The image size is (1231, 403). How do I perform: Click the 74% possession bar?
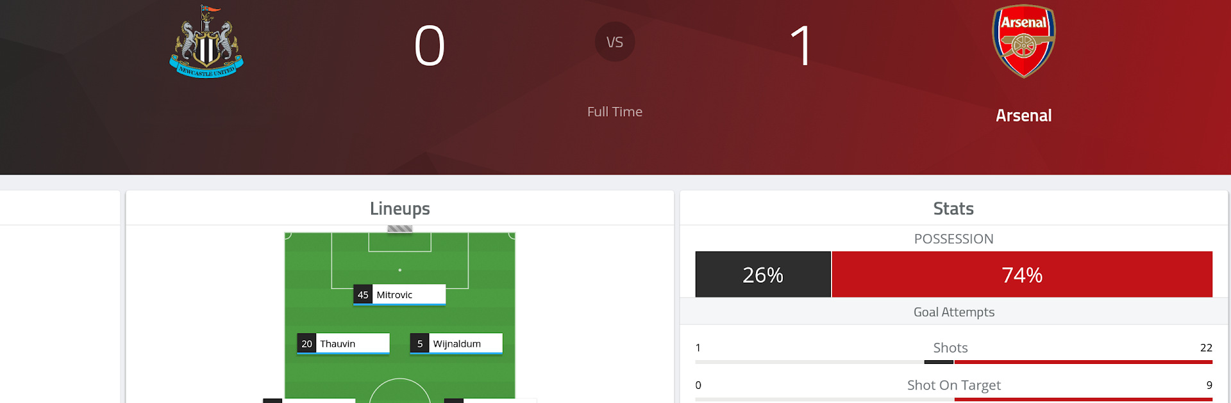(x=1022, y=274)
